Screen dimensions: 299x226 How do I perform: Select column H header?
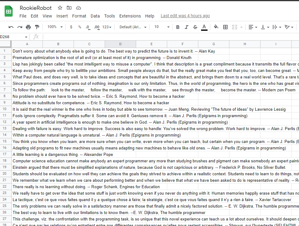[245, 44]
